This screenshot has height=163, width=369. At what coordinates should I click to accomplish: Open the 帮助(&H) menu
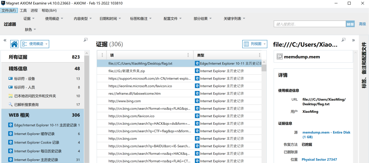click(x=49, y=10)
